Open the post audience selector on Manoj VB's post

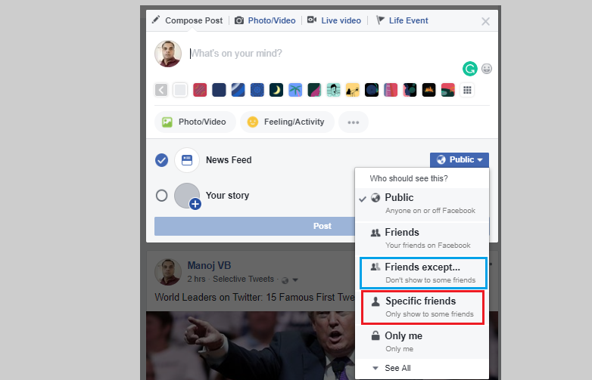coord(287,280)
